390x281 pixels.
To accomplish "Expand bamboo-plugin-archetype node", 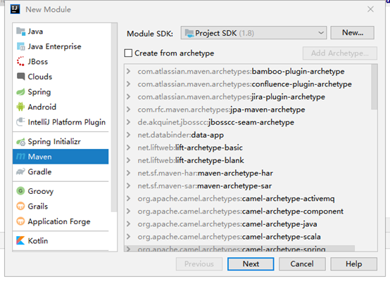I will [x=129, y=72].
